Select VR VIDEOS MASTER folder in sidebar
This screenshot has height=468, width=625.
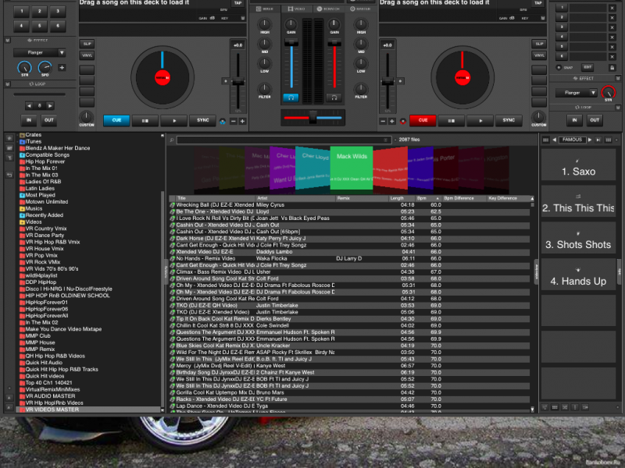(x=52, y=409)
